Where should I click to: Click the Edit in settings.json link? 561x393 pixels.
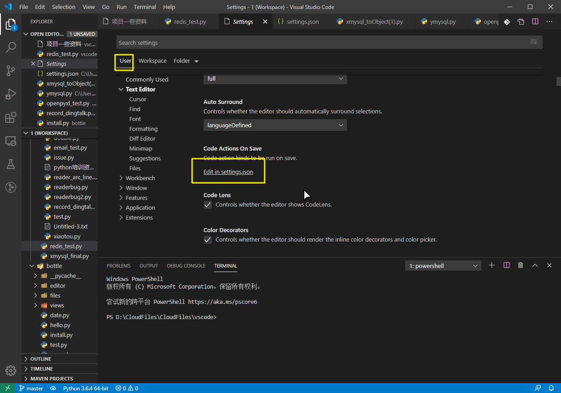click(228, 172)
